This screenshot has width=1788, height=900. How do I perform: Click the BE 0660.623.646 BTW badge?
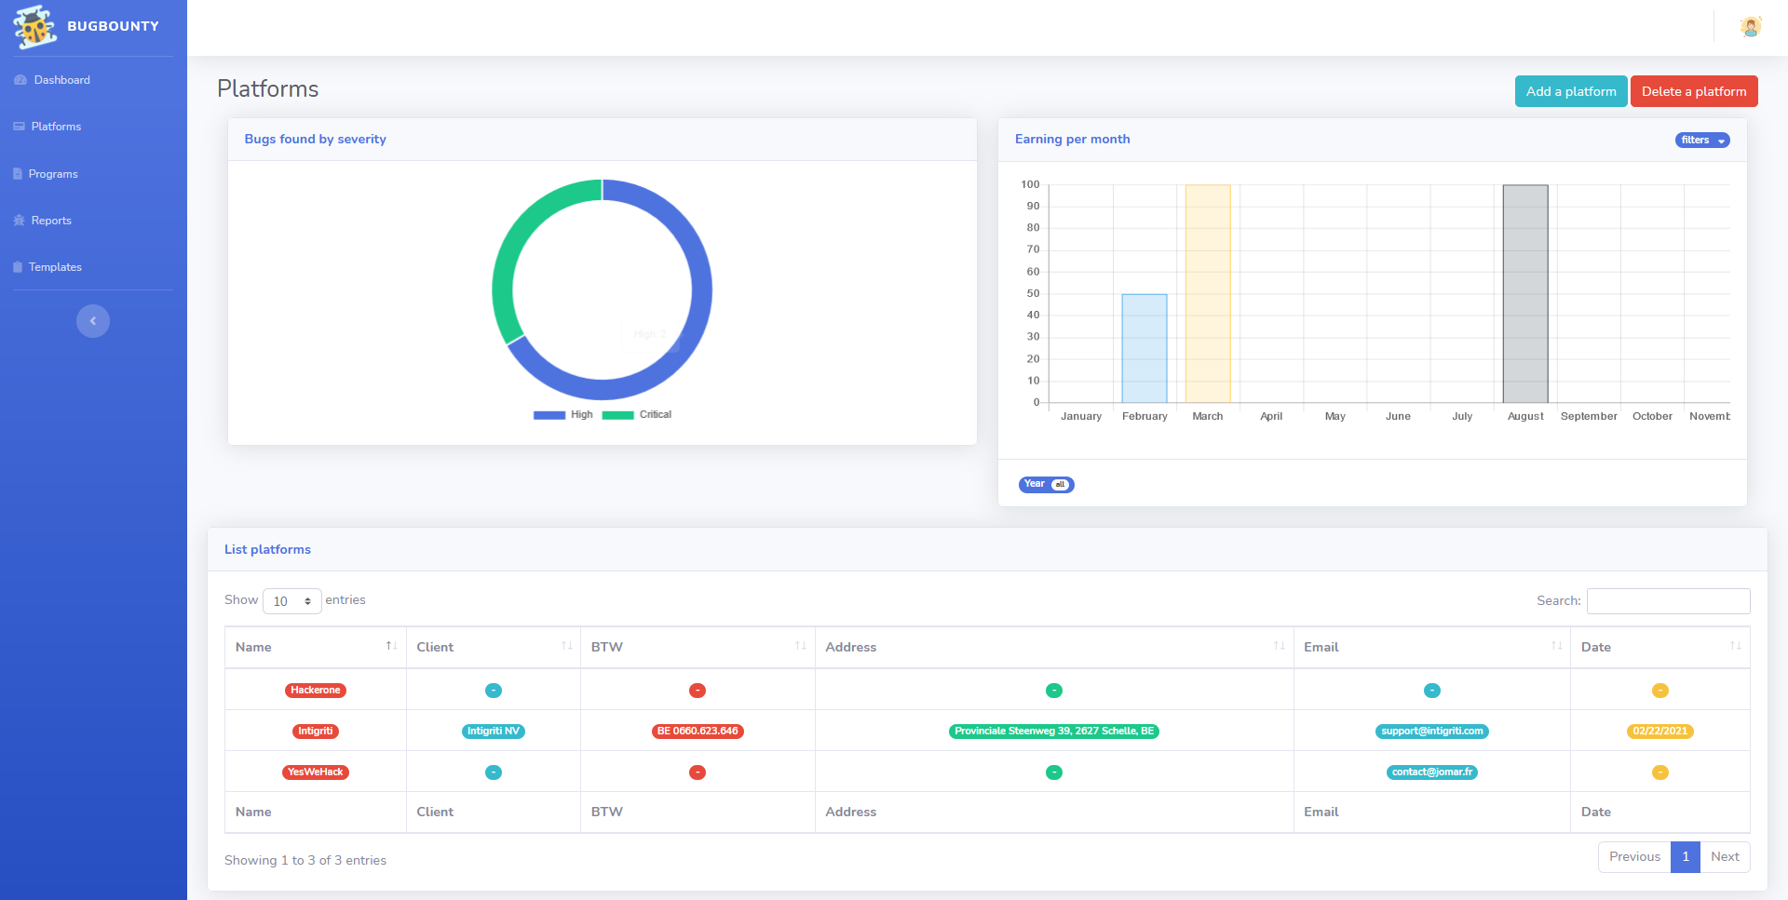698,732
